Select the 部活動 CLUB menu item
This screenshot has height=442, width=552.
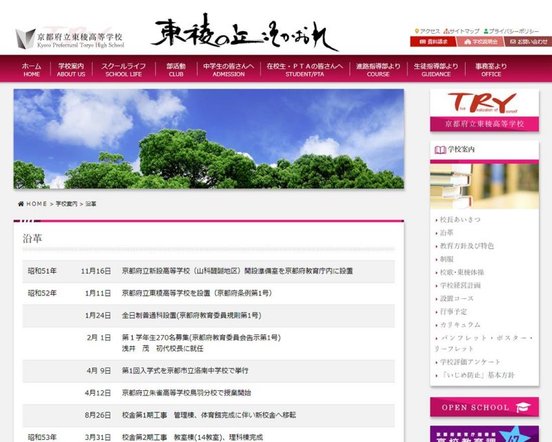[x=176, y=70]
